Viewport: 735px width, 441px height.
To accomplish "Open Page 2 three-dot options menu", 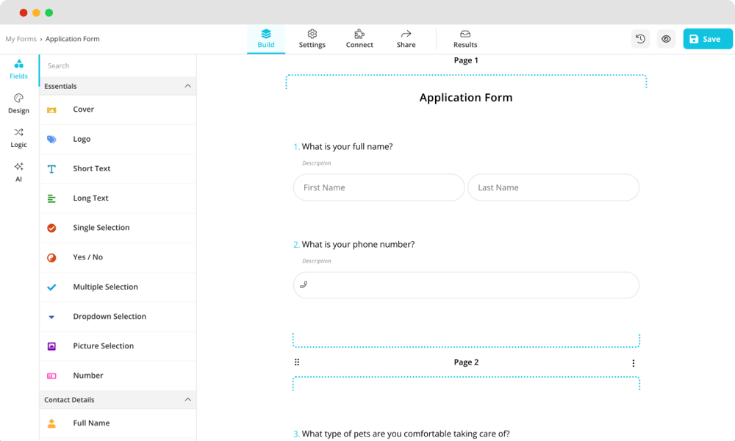I will click(x=633, y=363).
